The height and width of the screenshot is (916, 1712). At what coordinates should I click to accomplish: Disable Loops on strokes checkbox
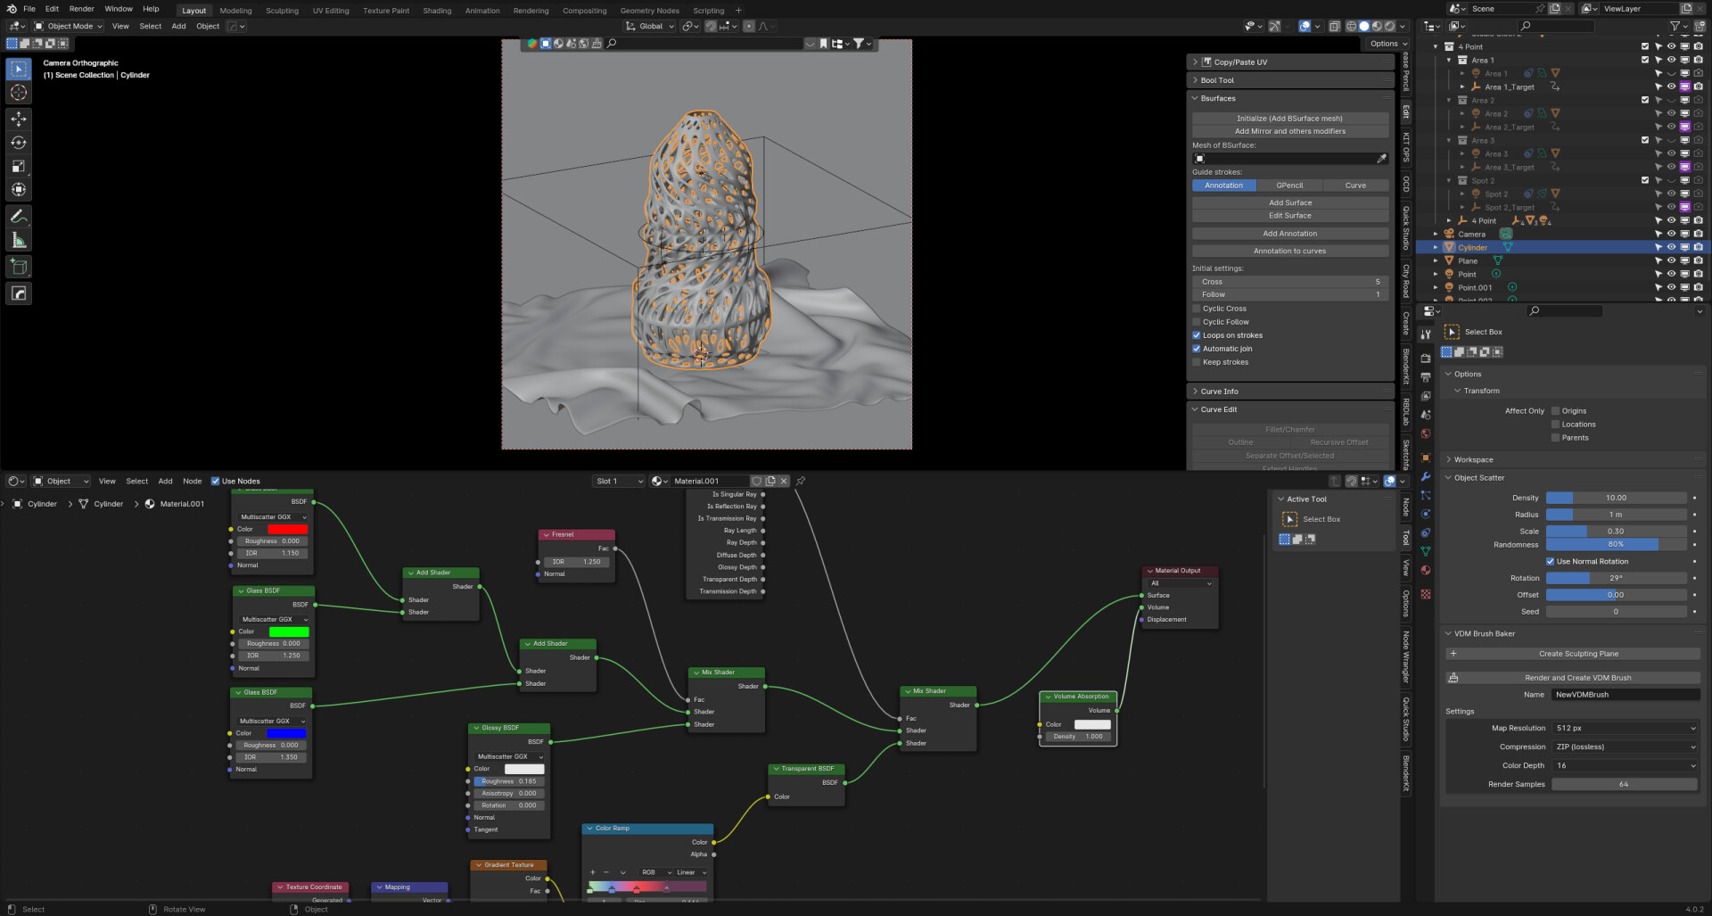(1197, 335)
